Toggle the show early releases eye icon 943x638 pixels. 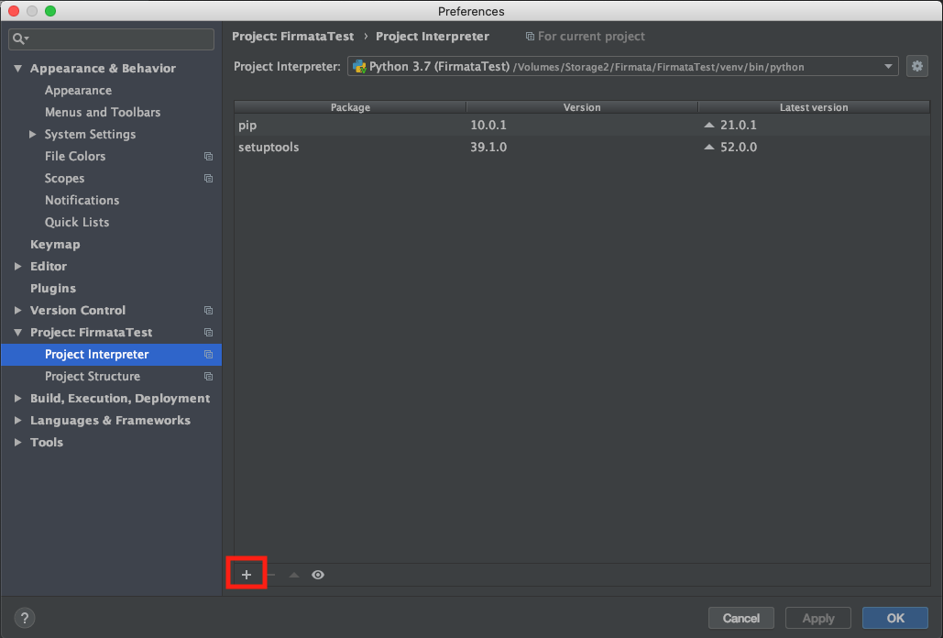(x=318, y=574)
